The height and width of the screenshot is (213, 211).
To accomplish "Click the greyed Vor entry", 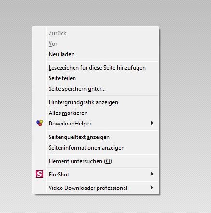I will pos(95,44).
